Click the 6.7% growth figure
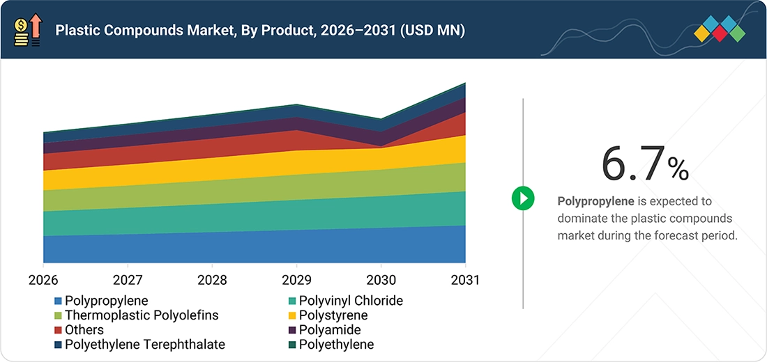This screenshot has width=767, height=362. tap(645, 164)
